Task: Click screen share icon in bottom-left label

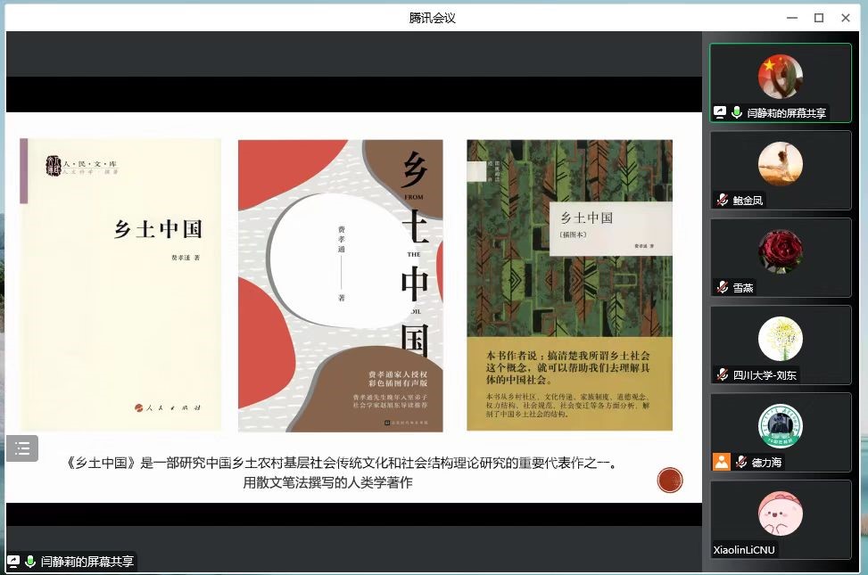Action: point(13,562)
